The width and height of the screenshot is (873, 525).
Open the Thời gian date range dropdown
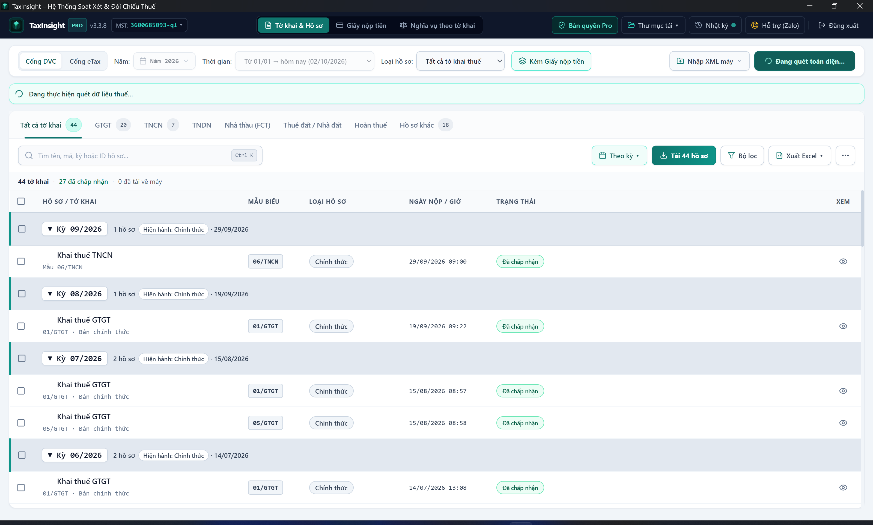304,61
